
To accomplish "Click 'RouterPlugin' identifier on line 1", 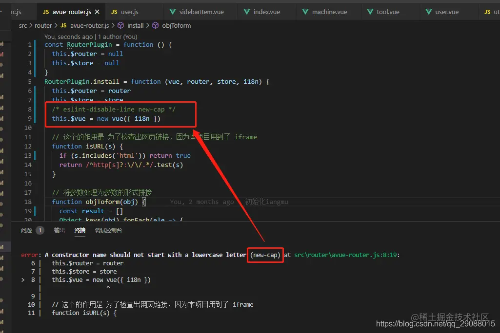I will tap(89, 45).
